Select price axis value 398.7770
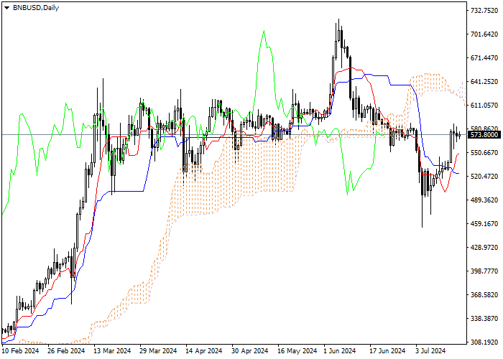The image size is (503, 359). tap(484, 271)
